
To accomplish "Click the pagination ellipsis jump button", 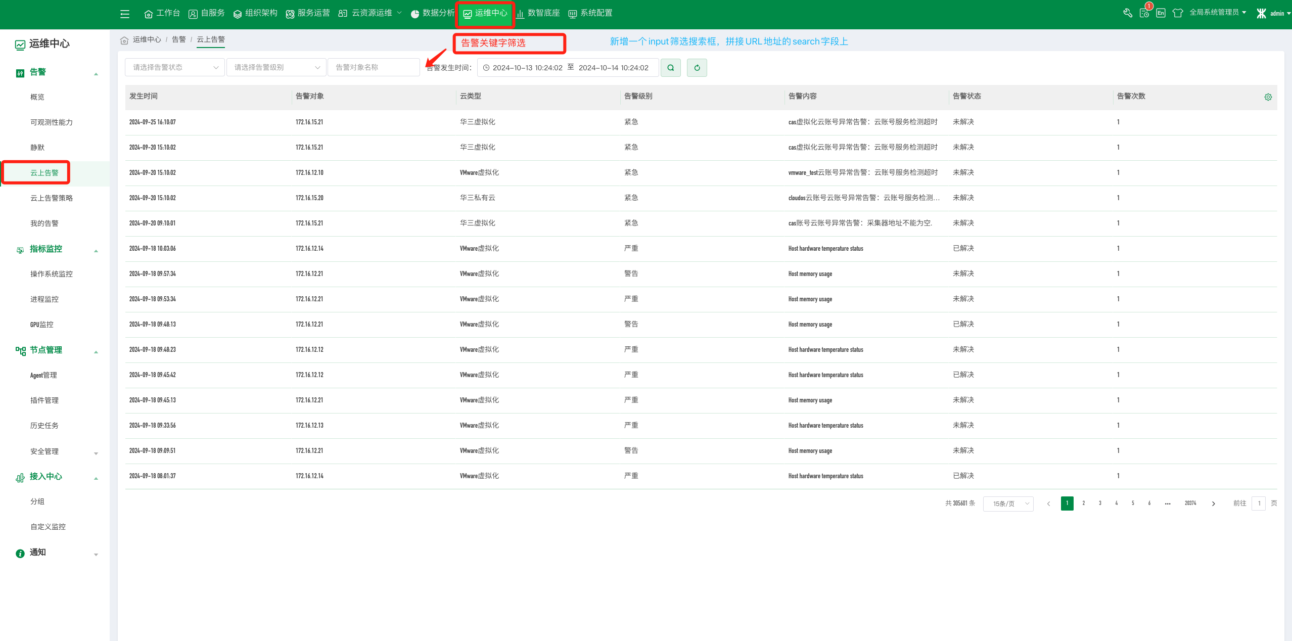I will click(1167, 503).
